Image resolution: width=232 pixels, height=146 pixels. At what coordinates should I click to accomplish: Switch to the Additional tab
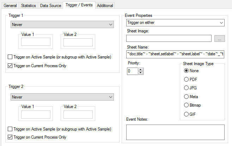[x=105, y=6]
